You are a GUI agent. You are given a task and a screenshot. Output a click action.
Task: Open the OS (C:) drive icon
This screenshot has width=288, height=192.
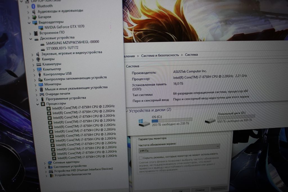(144, 122)
